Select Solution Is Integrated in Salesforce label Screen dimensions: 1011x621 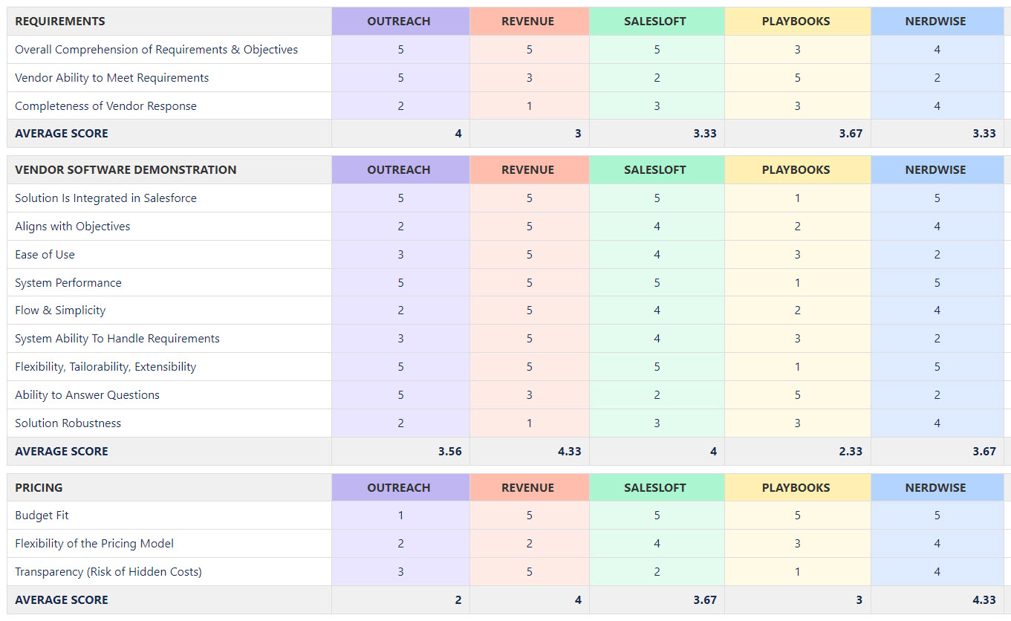pyautogui.click(x=105, y=198)
